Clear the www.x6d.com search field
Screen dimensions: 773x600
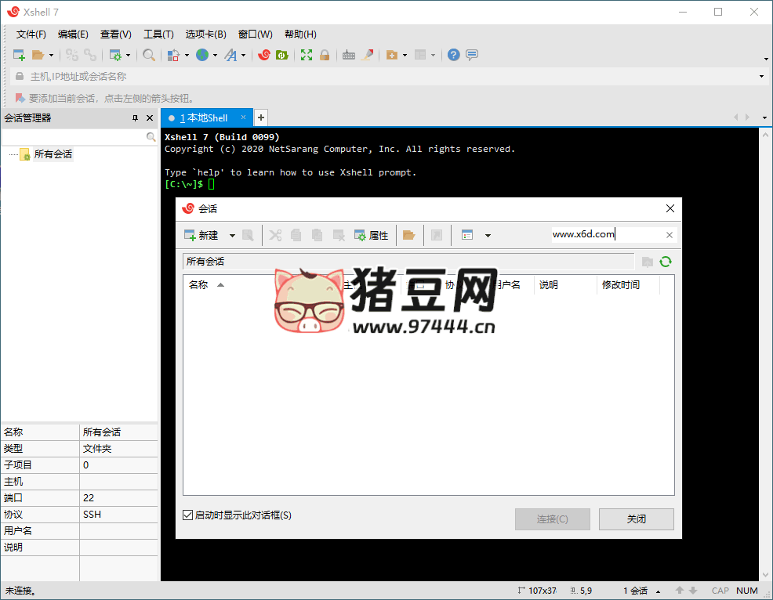pos(670,234)
